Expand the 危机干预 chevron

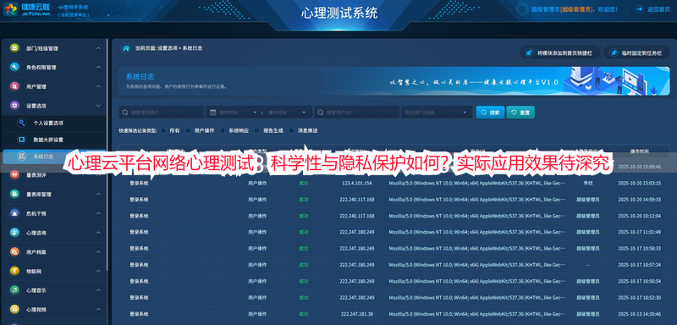(x=98, y=213)
